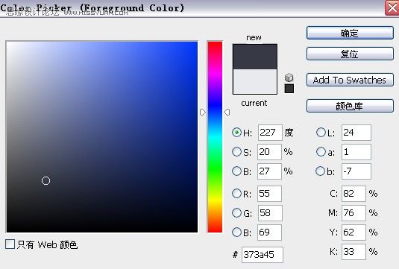Click the S field showing 20

click(269, 152)
